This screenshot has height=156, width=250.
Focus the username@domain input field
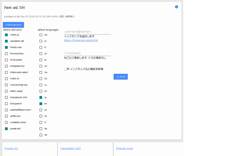87,32
